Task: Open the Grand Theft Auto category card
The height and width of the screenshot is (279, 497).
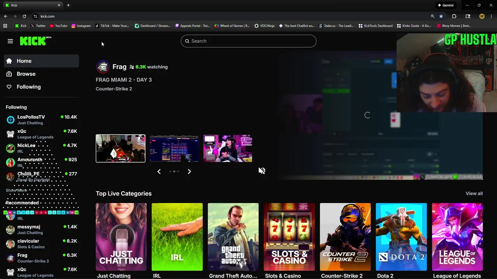Action: point(233,237)
